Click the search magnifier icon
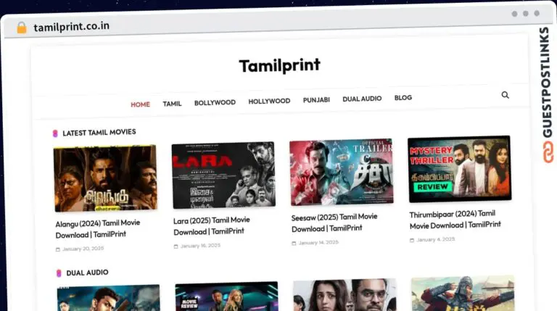 pos(505,95)
